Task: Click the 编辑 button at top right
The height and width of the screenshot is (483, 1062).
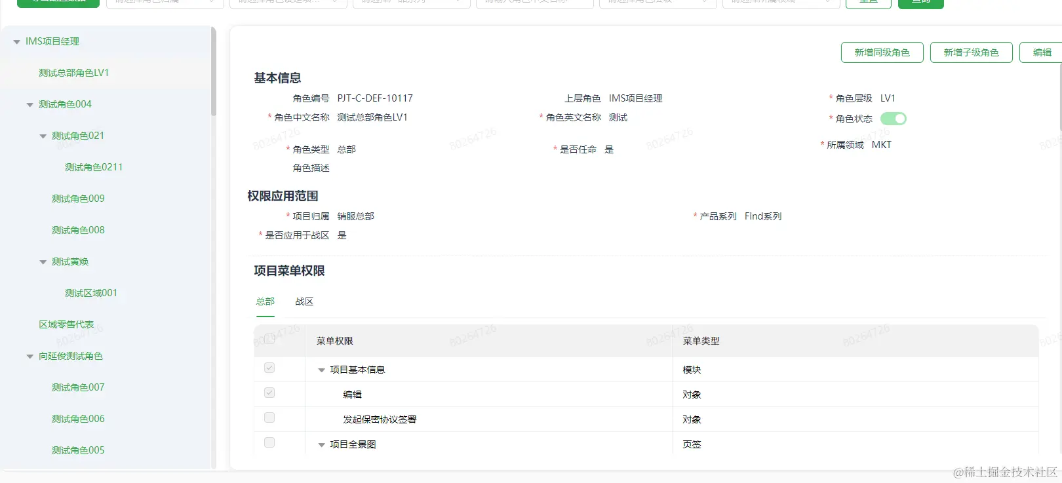Action: click(x=1041, y=52)
